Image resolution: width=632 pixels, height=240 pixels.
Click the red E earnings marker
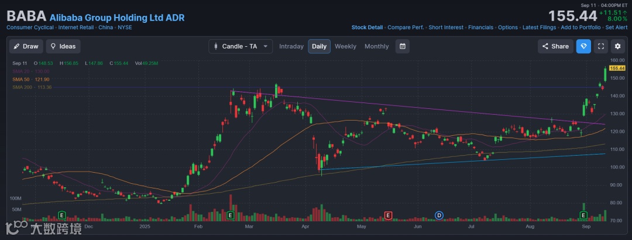(x=387, y=215)
